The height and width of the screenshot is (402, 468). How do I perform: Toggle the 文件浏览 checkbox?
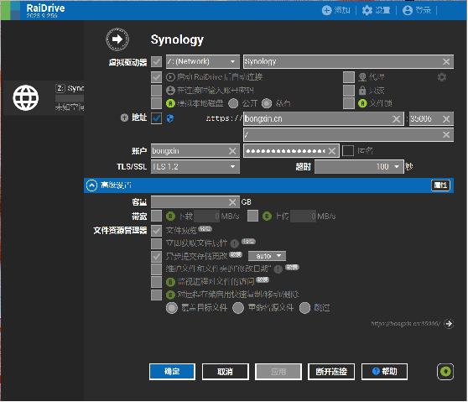(x=156, y=230)
